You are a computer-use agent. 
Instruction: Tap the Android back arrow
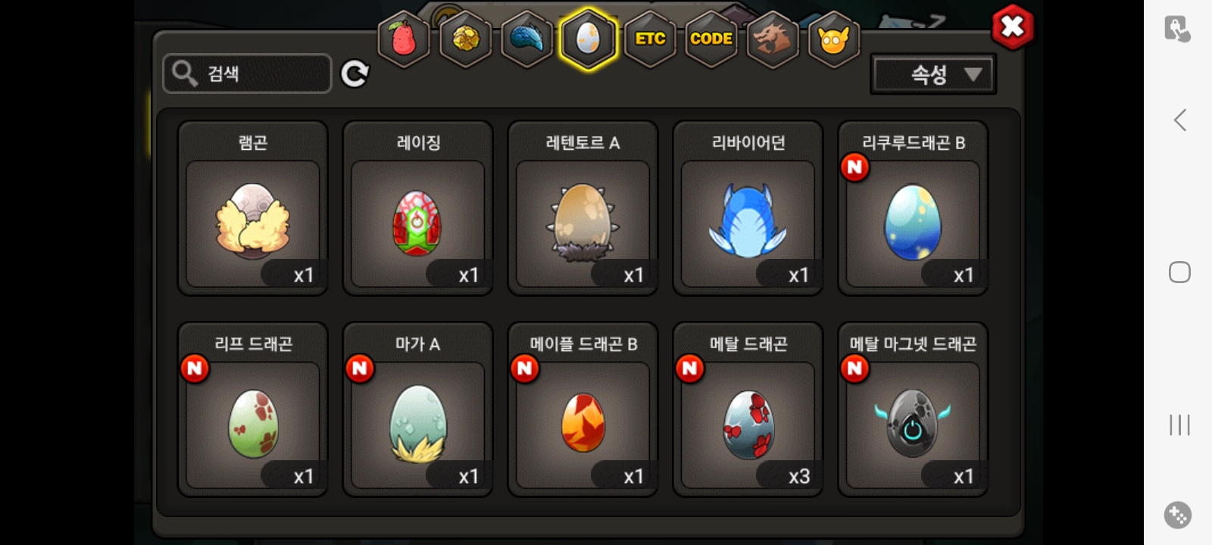(x=1179, y=120)
